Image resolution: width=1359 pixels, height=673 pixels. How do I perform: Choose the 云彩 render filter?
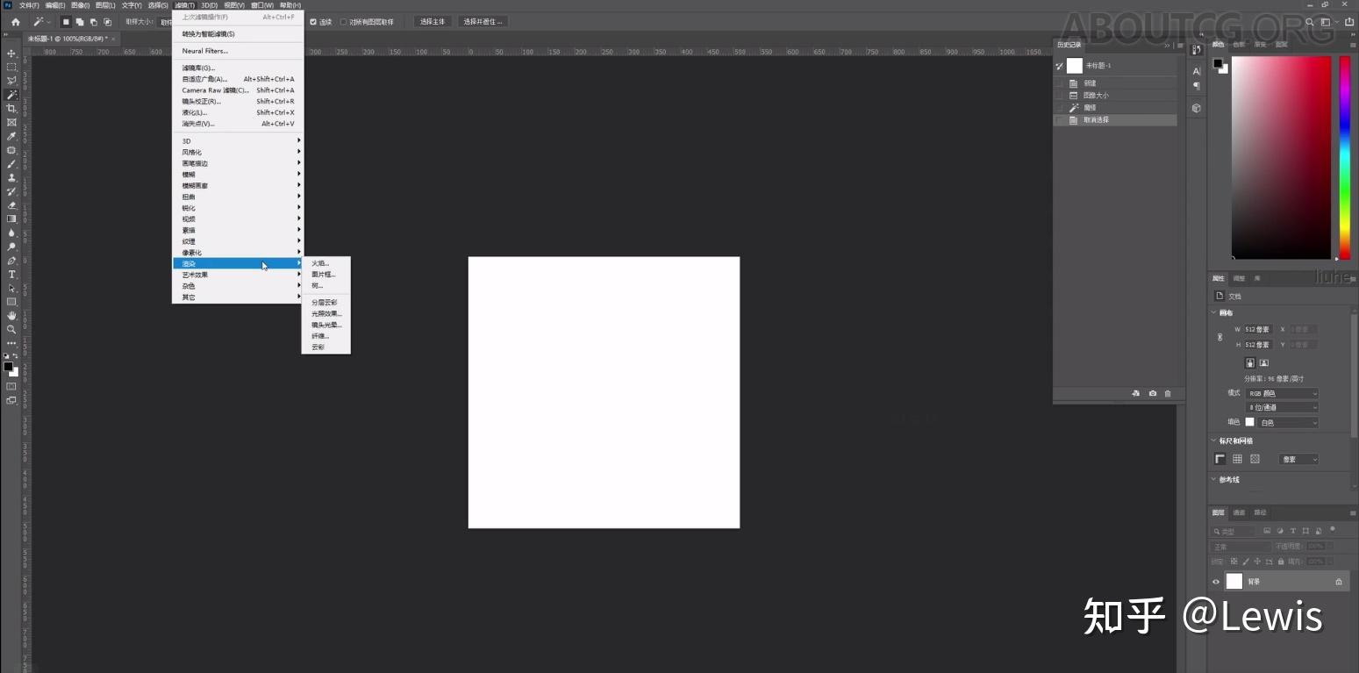(318, 347)
